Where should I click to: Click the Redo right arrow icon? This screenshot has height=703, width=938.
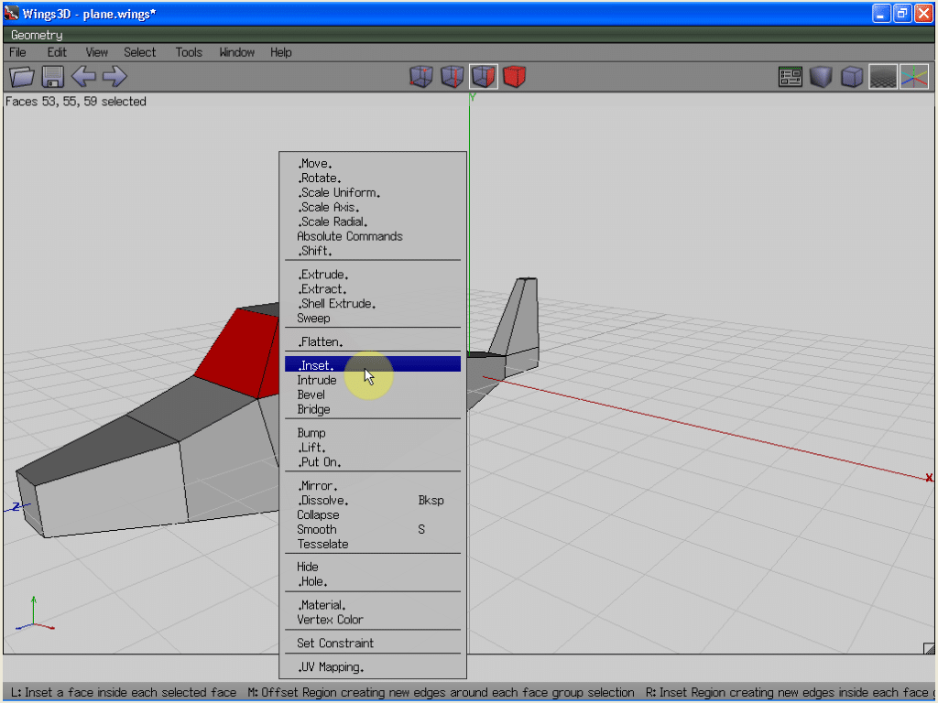[x=115, y=77]
